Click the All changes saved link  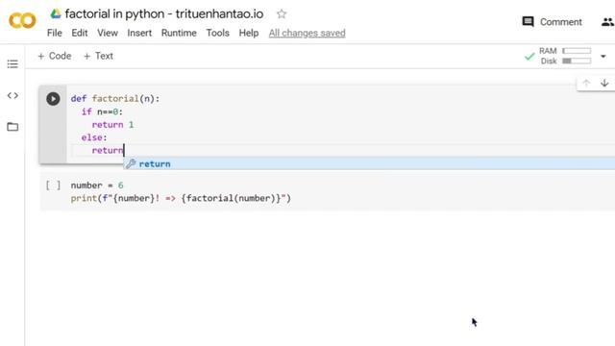[x=307, y=33]
